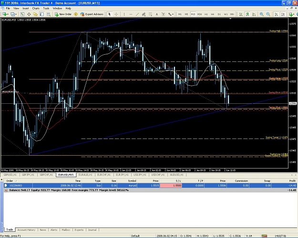Switch to GBPUSD,H1 chart tab

pyautogui.click(x=10, y=175)
